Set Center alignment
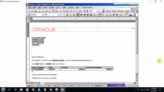 coord(81,15)
